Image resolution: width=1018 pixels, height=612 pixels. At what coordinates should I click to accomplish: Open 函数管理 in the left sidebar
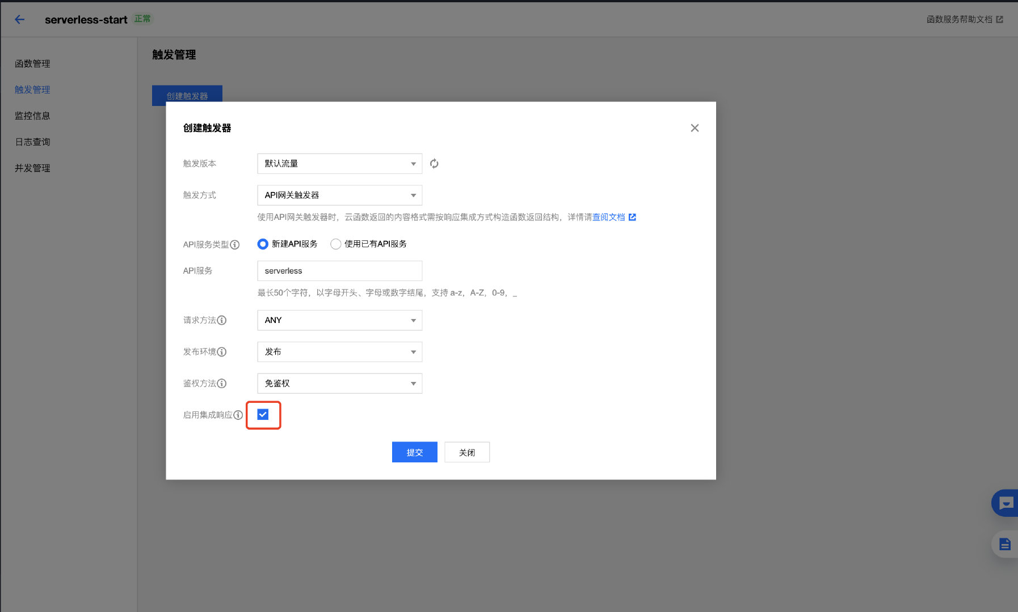[x=32, y=63]
